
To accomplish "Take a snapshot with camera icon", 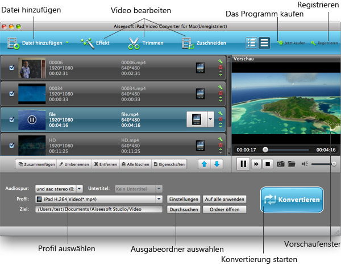I will point(281,164).
